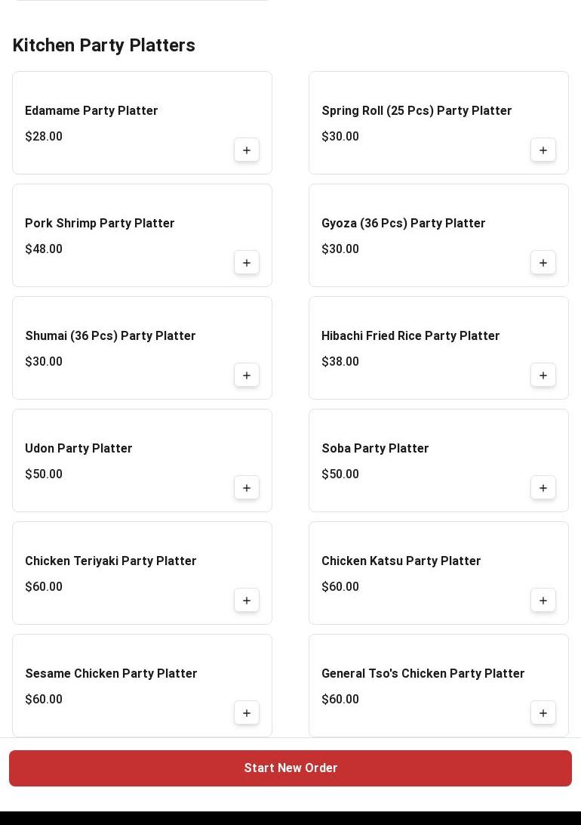Open General Tso's Chicken Party Platter name
Image resolution: width=581 pixels, height=825 pixels.
tap(423, 674)
